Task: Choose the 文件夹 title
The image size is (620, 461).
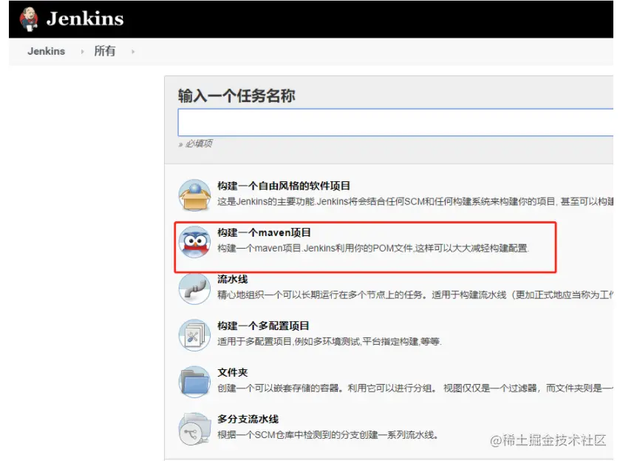Action: click(x=233, y=373)
